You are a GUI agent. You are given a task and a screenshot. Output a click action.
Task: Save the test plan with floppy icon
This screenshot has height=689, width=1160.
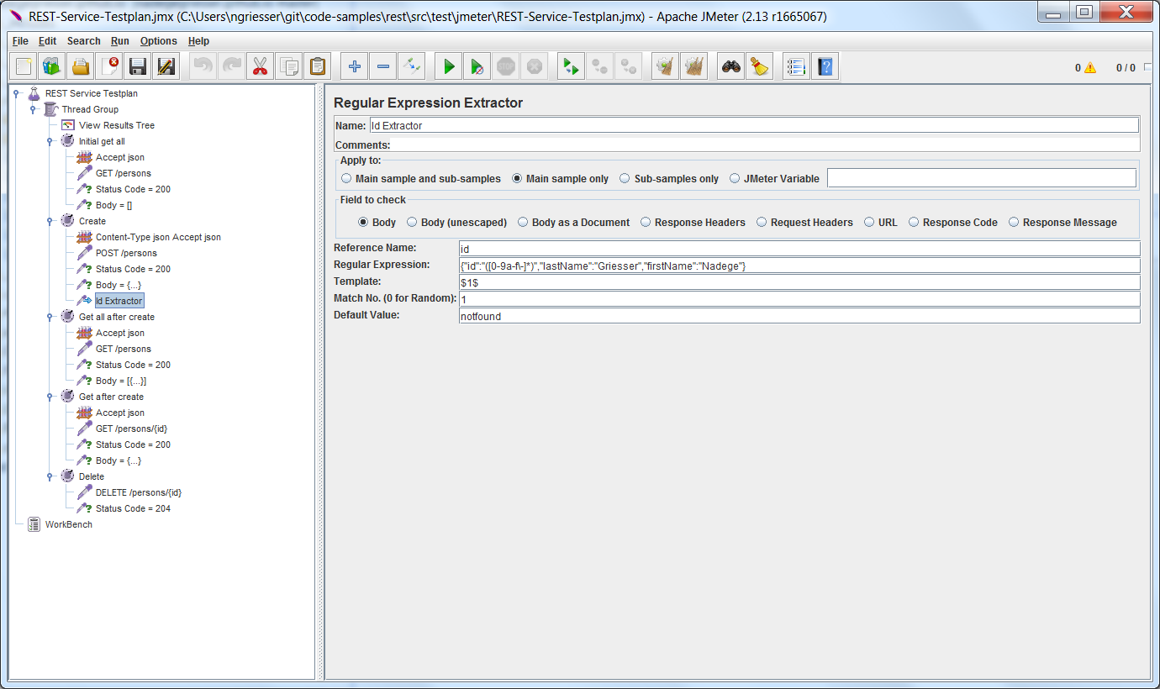138,66
